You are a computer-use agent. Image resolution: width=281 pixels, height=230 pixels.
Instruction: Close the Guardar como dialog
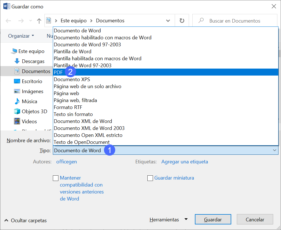274,6
